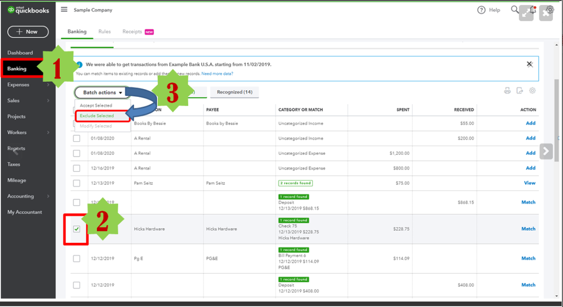Screen dimensions: 563x307
Task: Sort by the Received column header
Action: pyautogui.click(x=464, y=110)
